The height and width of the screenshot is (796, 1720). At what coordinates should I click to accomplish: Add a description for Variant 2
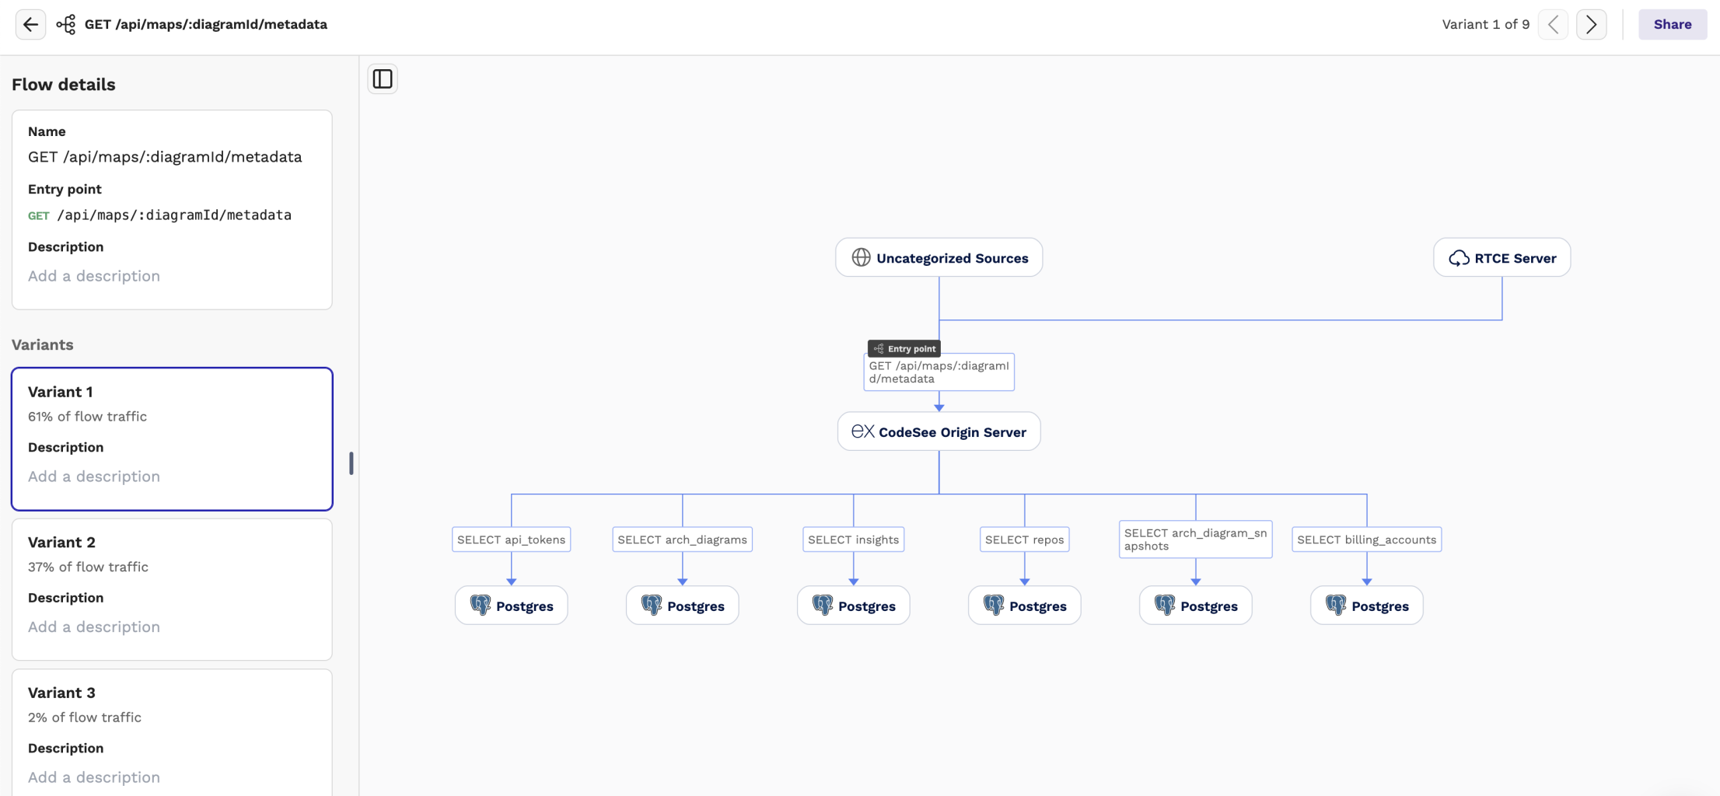(94, 627)
